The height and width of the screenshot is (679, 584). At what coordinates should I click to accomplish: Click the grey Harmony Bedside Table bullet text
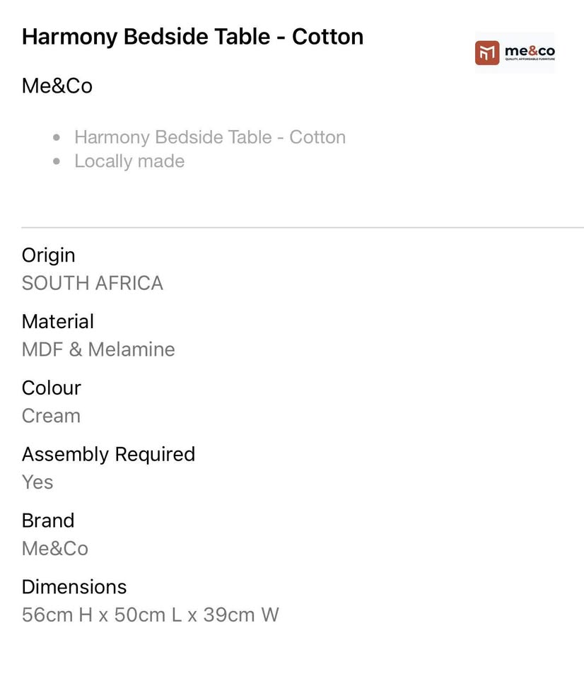click(210, 137)
